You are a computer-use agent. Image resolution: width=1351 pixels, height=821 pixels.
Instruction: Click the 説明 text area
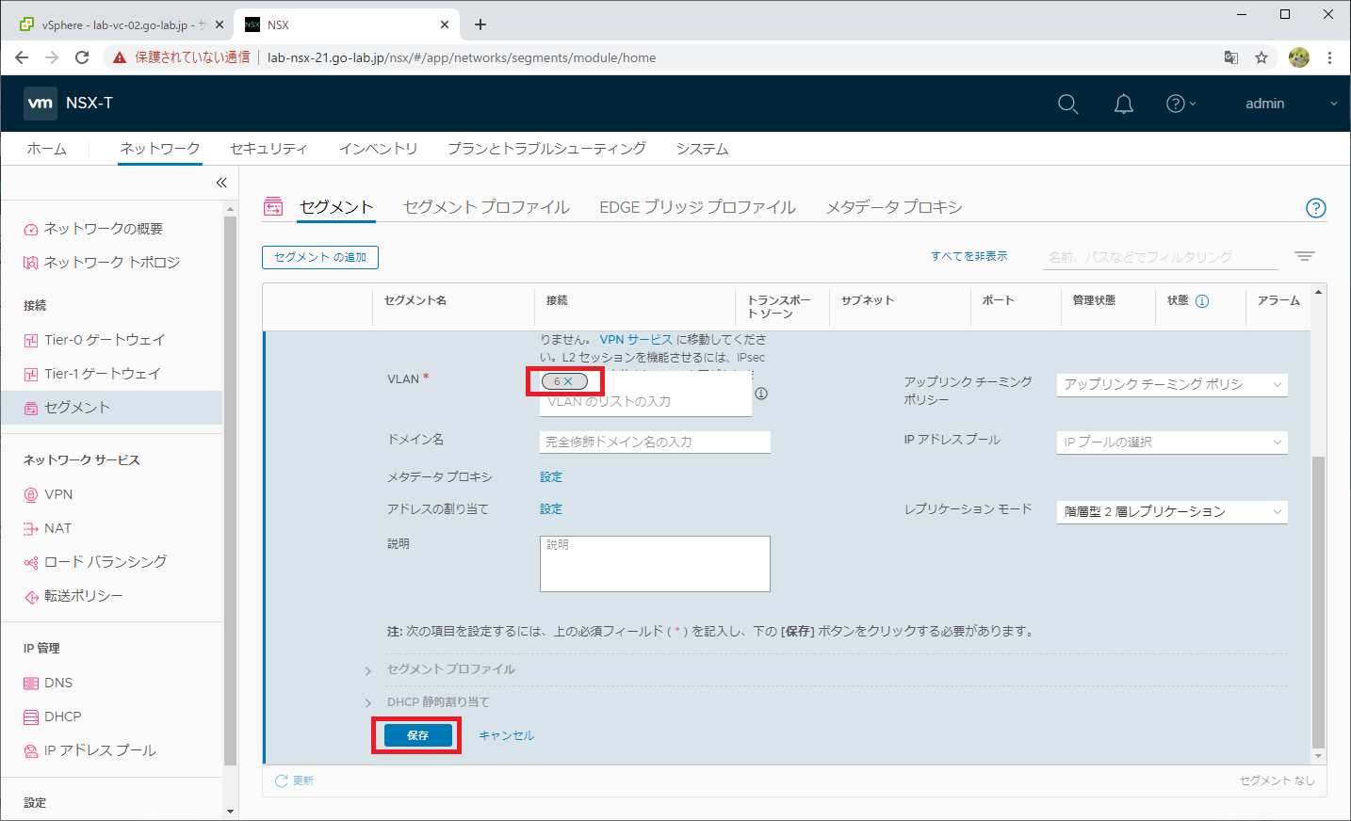click(655, 564)
